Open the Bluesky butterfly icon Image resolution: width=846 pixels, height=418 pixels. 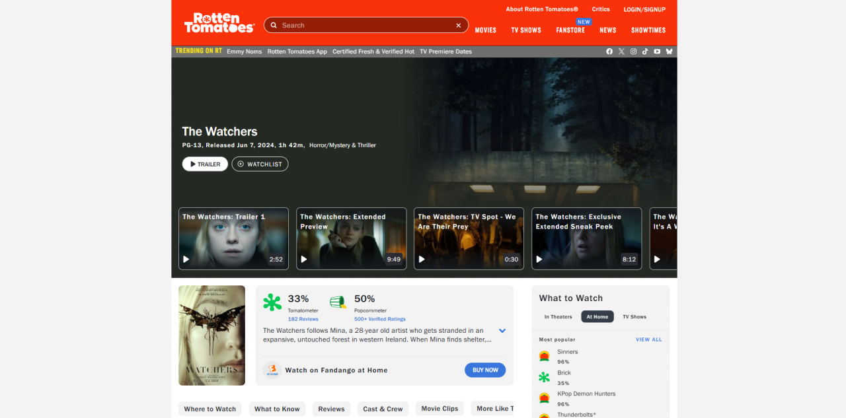pos(669,52)
